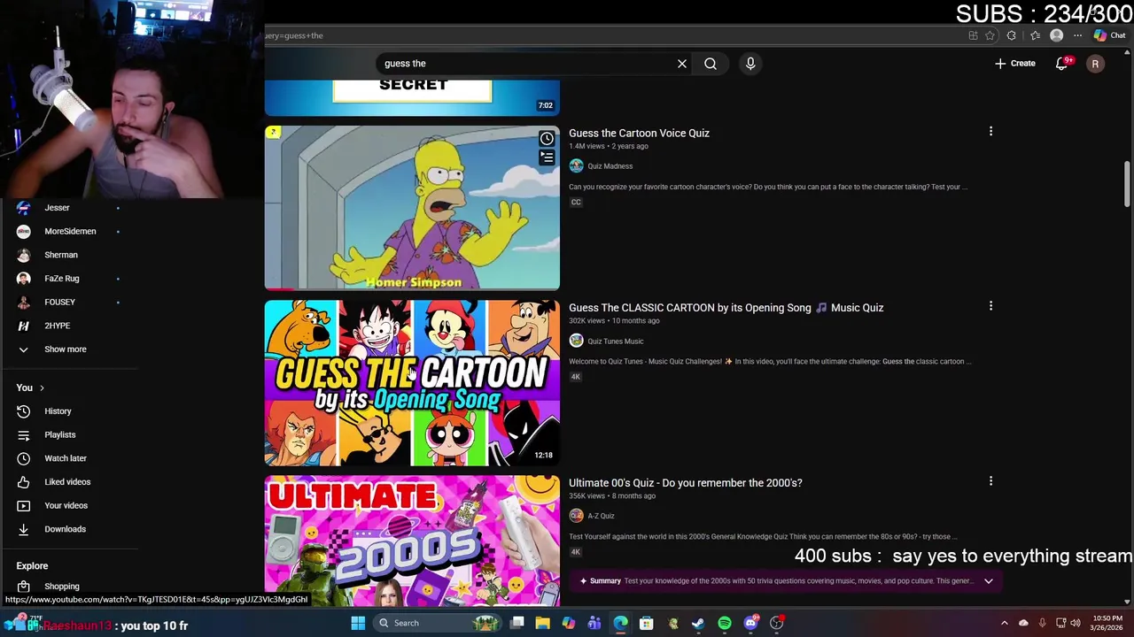Open the YouTube notifications bell
1134x637 pixels.
pos(1062,64)
